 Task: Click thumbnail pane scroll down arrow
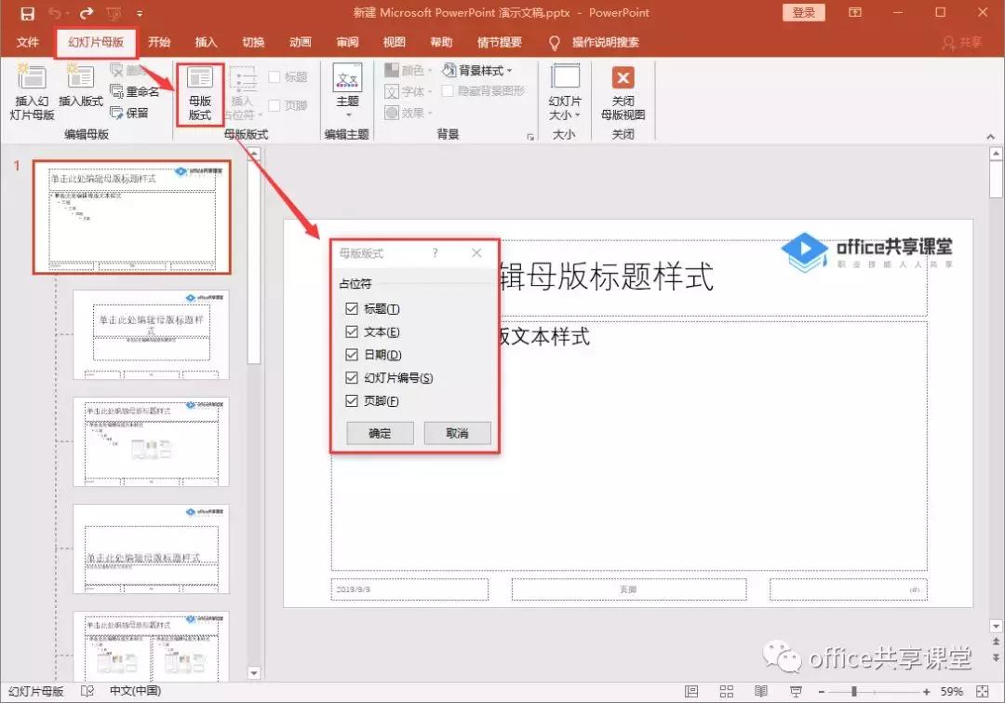pos(254,673)
